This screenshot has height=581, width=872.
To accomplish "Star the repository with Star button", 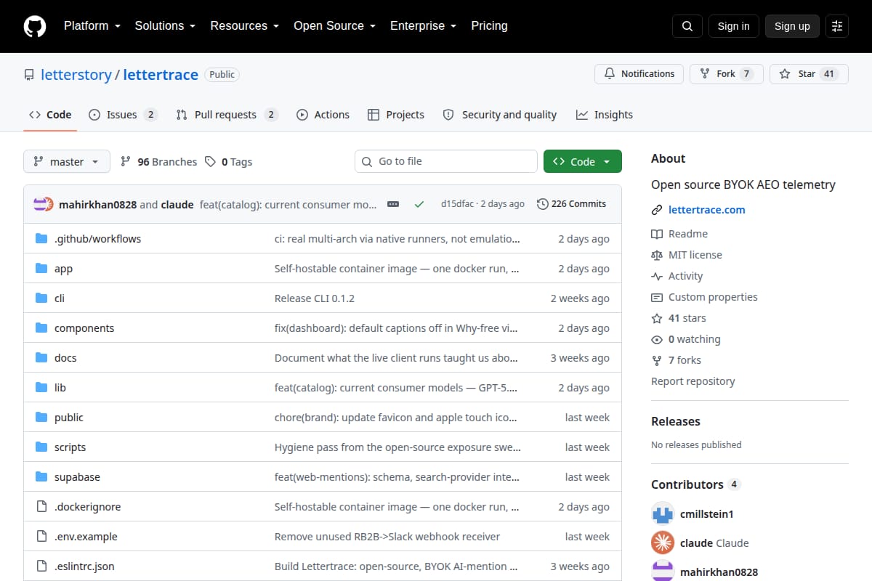I will click(x=809, y=74).
